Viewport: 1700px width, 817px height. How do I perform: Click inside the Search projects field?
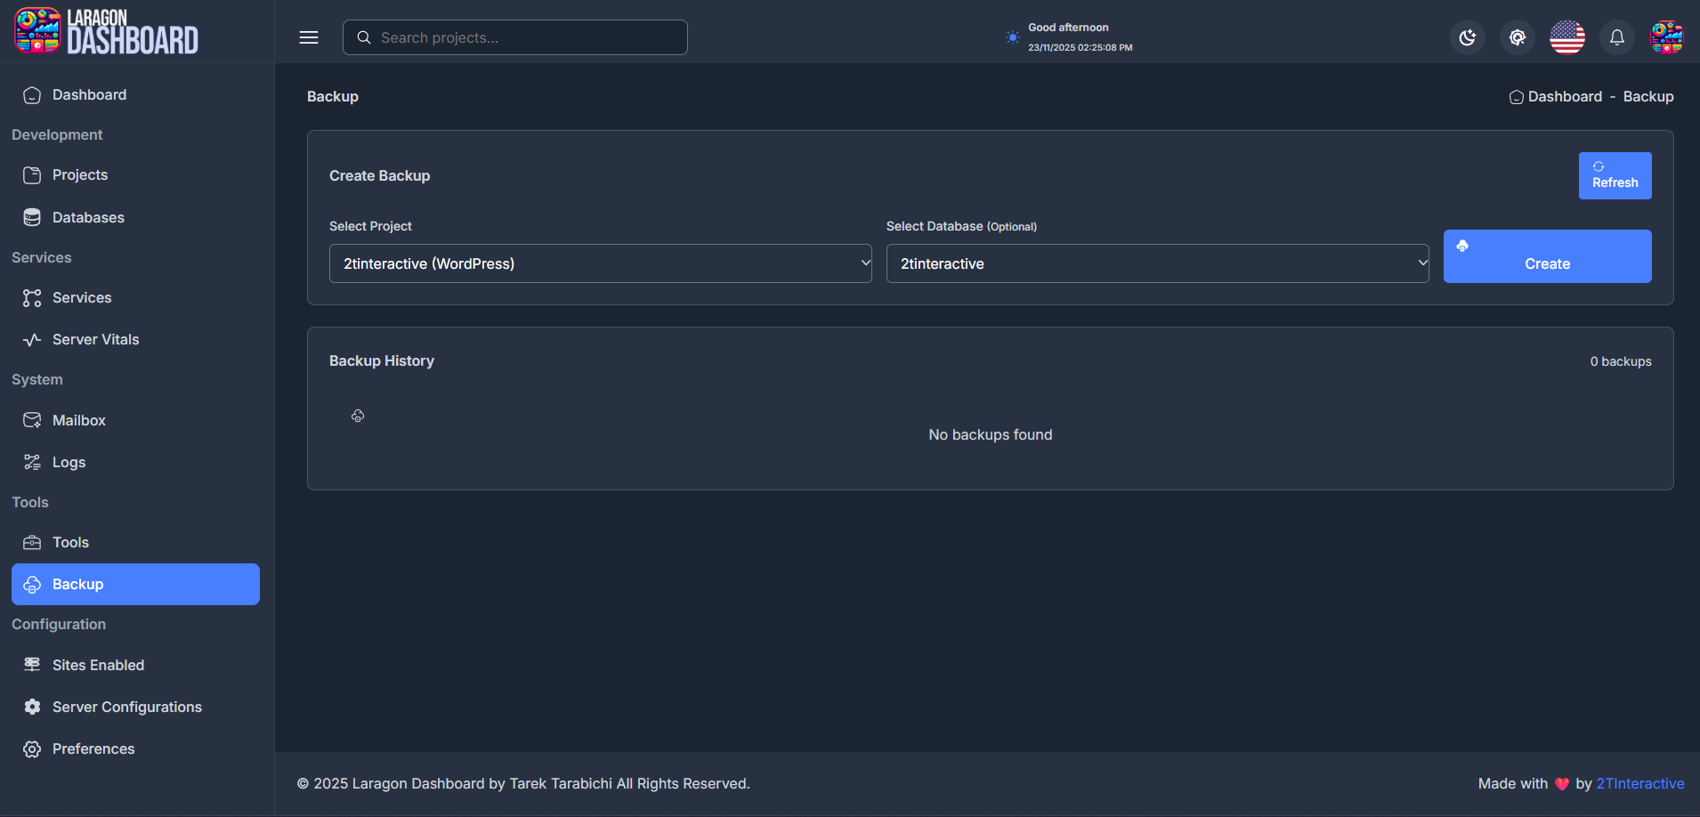pyautogui.click(x=514, y=37)
